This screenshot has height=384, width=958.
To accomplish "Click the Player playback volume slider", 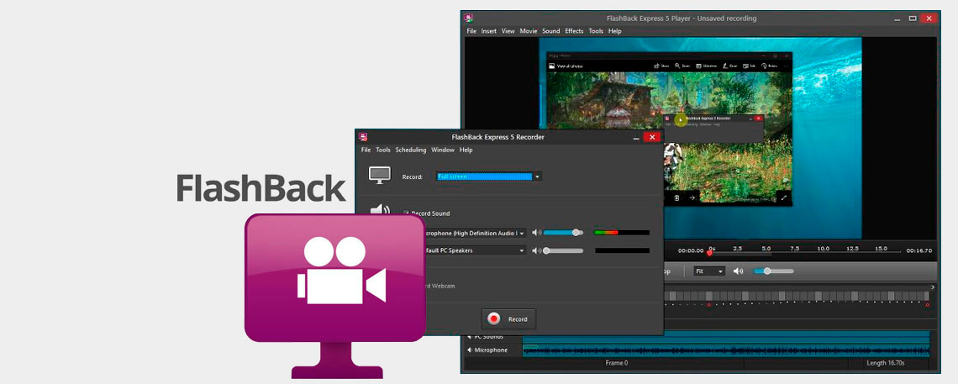I will point(773,271).
